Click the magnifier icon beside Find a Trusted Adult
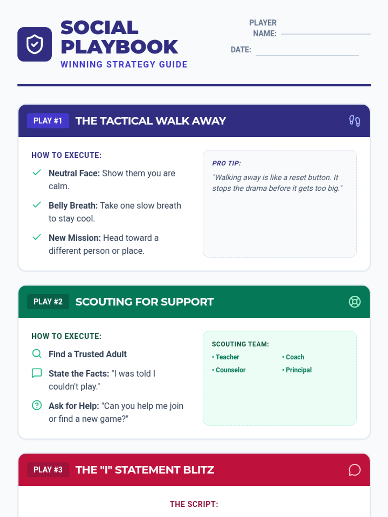388x517 pixels. pyautogui.click(x=37, y=353)
